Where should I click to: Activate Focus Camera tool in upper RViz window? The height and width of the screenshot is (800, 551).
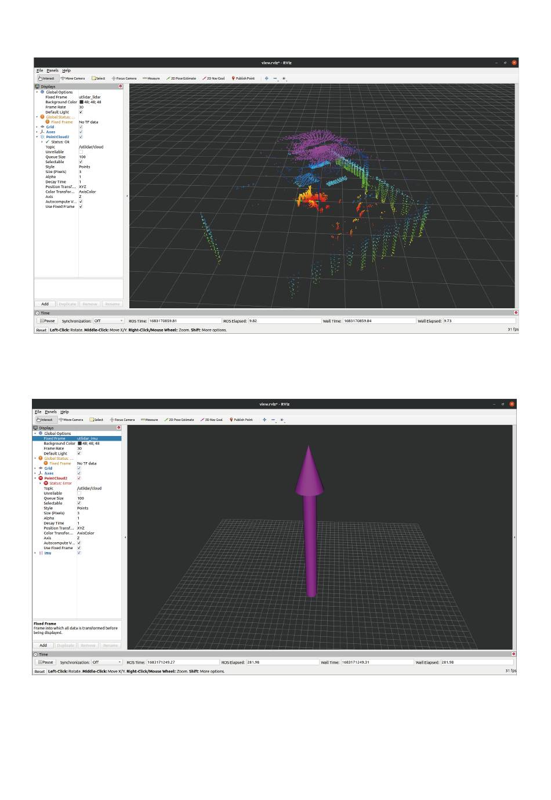(124, 78)
